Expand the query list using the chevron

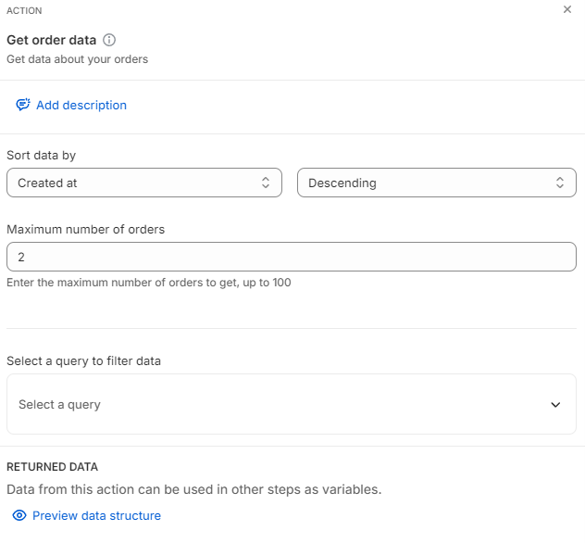pos(555,405)
